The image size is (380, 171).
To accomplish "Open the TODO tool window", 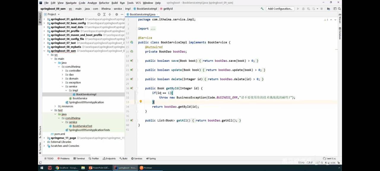I will (49, 159).
